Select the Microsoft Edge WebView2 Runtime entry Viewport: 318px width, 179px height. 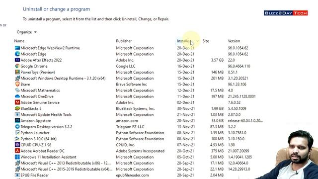[50, 48]
